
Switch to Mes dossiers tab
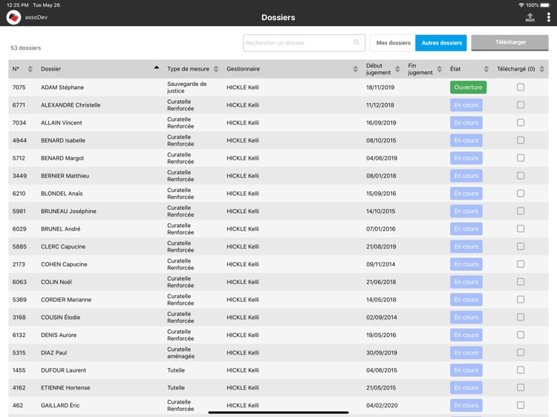[393, 42]
